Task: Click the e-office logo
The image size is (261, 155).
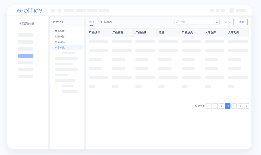Action: coord(30,10)
